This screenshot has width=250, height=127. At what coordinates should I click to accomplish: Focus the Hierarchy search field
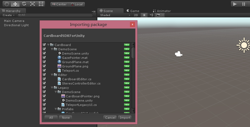pyautogui.click(x=55, y=15)
